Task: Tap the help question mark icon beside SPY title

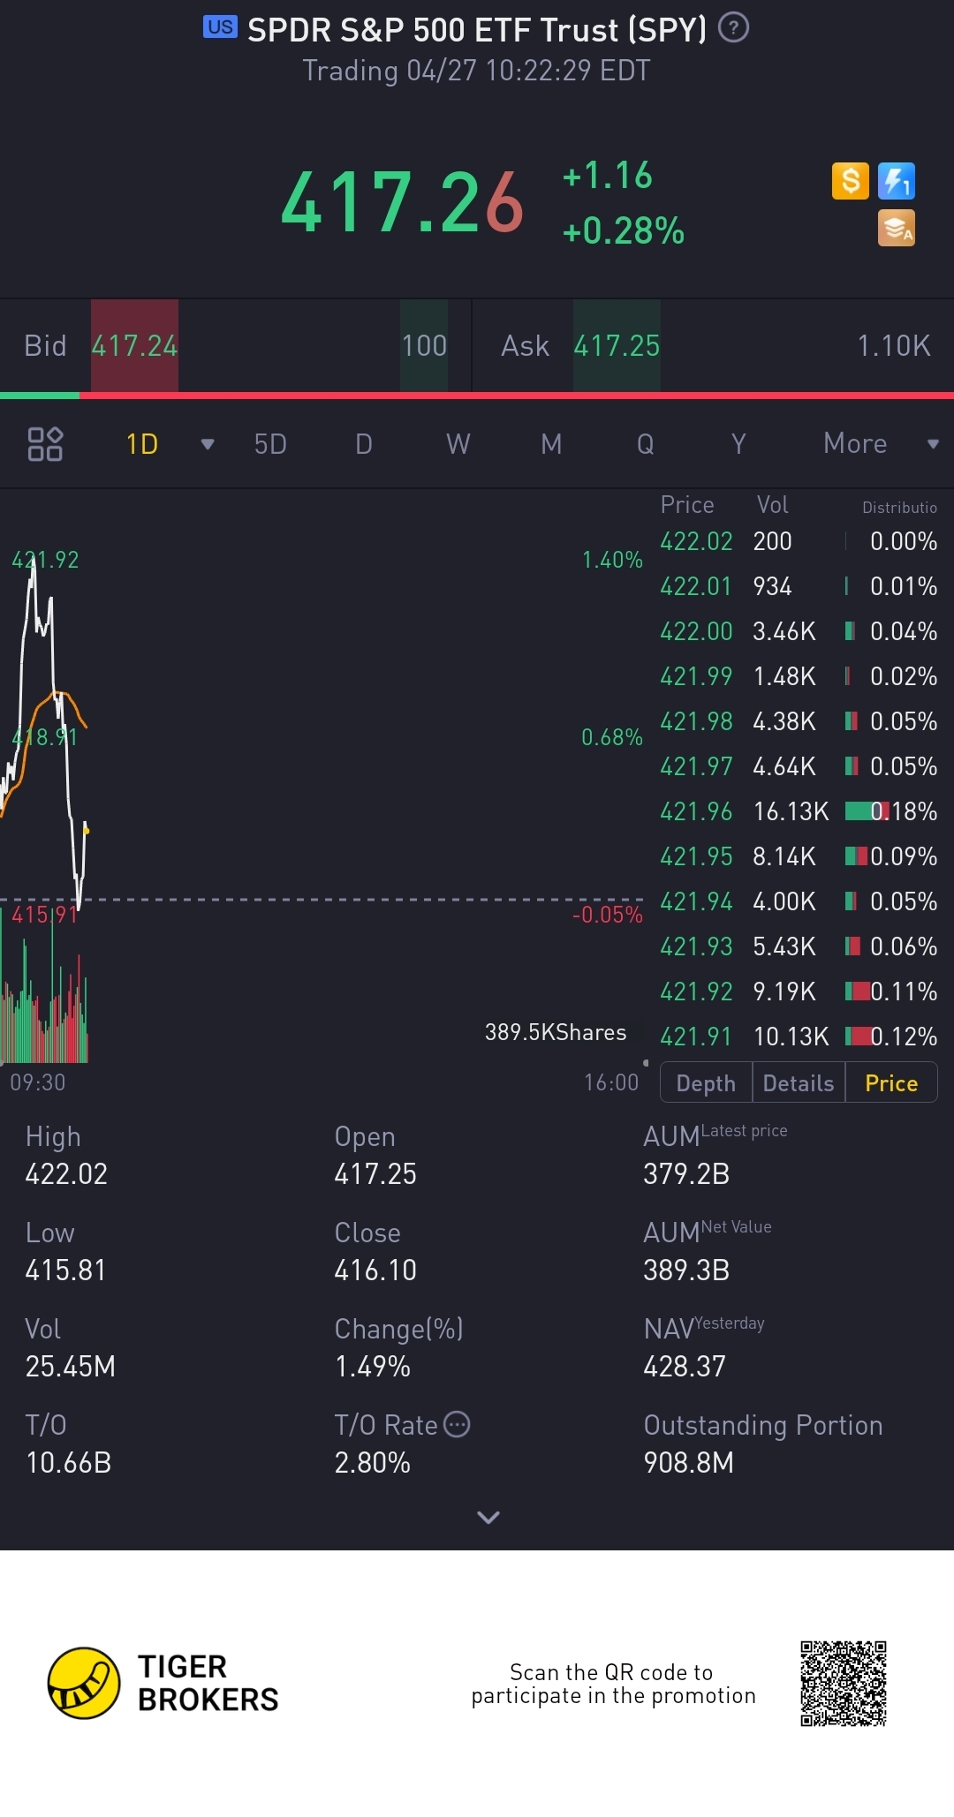Action: coord(733,28)
